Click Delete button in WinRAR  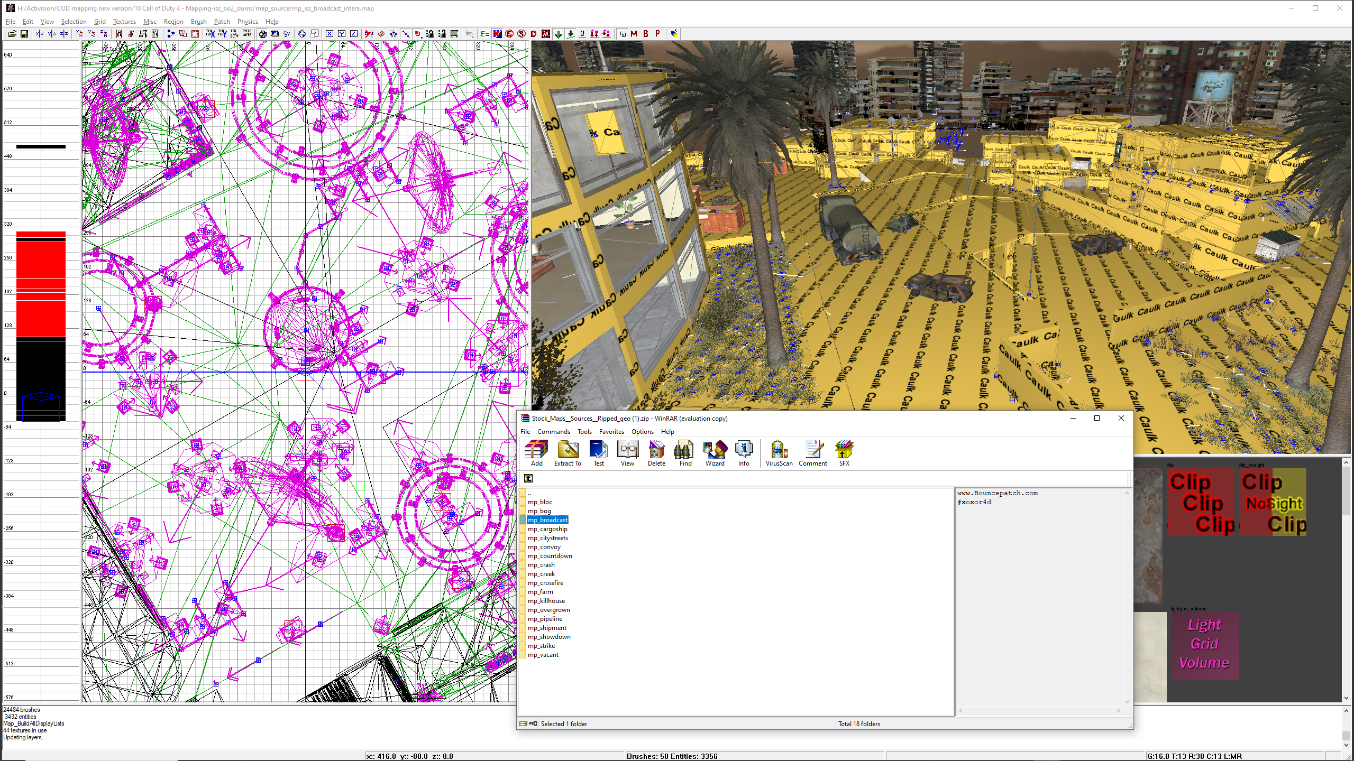point(656,453)
